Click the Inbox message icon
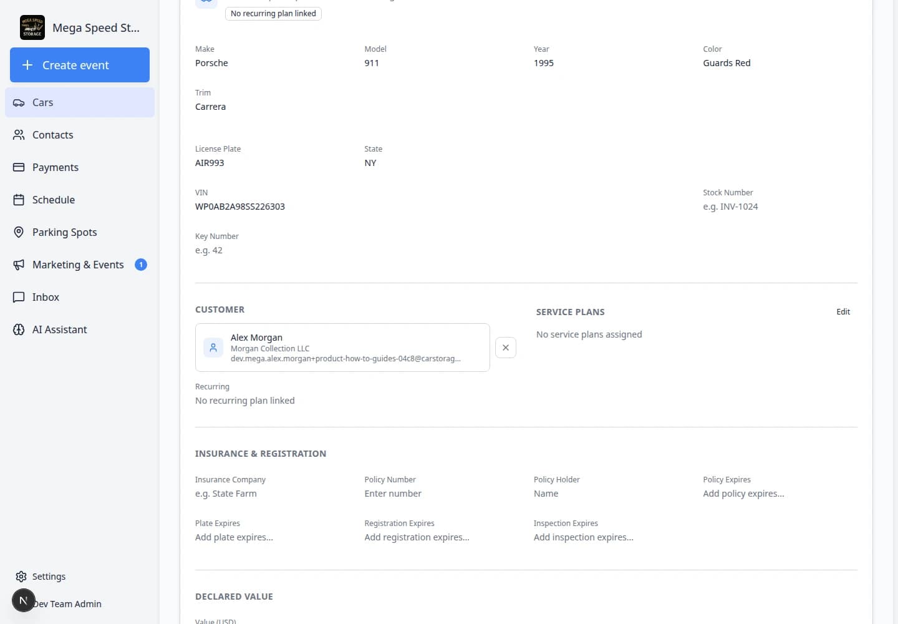 [x=19, y=297]
